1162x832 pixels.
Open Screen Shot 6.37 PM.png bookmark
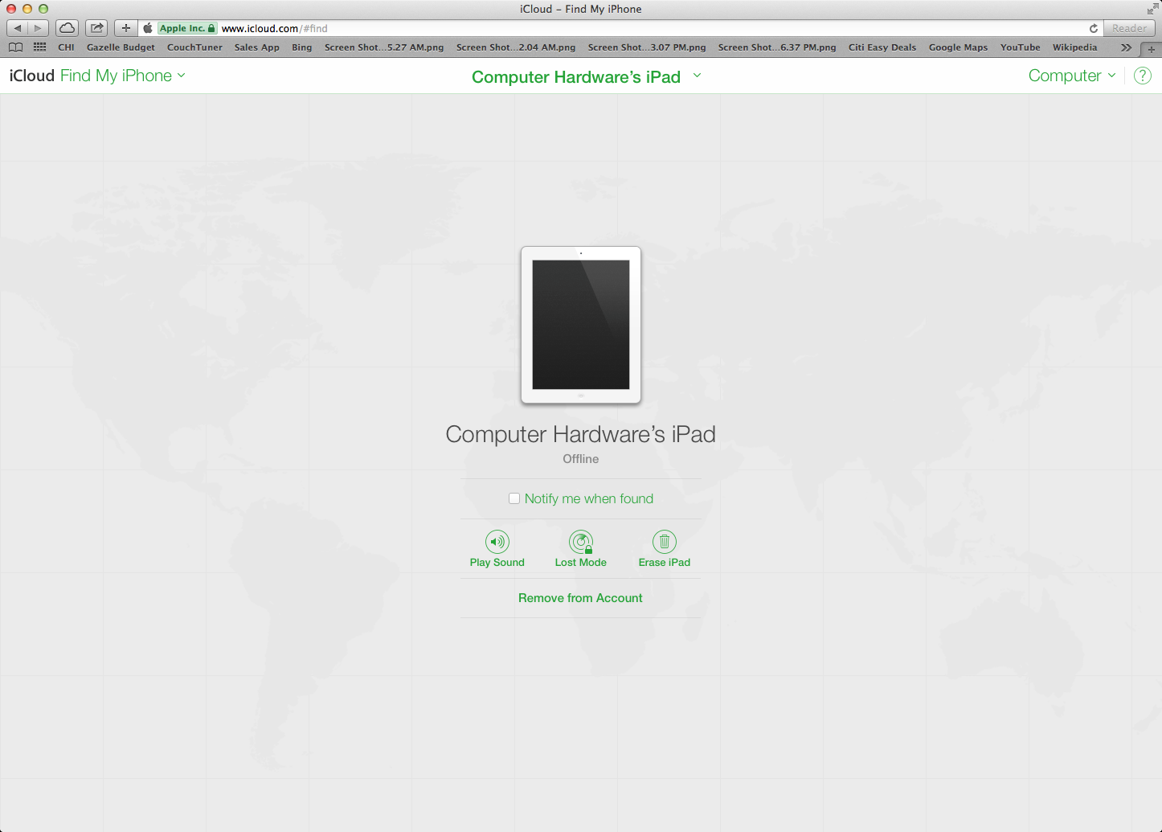pyautogui.click(x=777, y=47)
